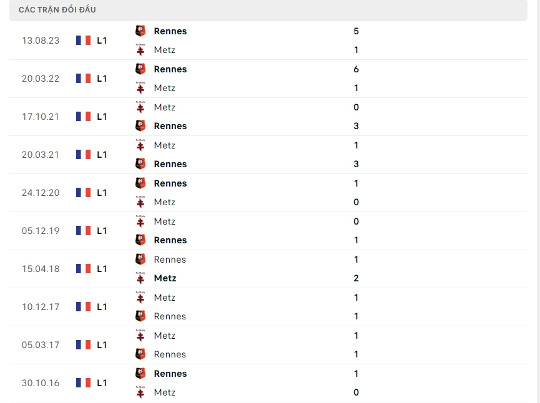The height and width of the screenshot is (403, 540).
Task: Click the Rennes score of 6 on 20.03.22
Action: pyautogui.click(x=356, y=69)
